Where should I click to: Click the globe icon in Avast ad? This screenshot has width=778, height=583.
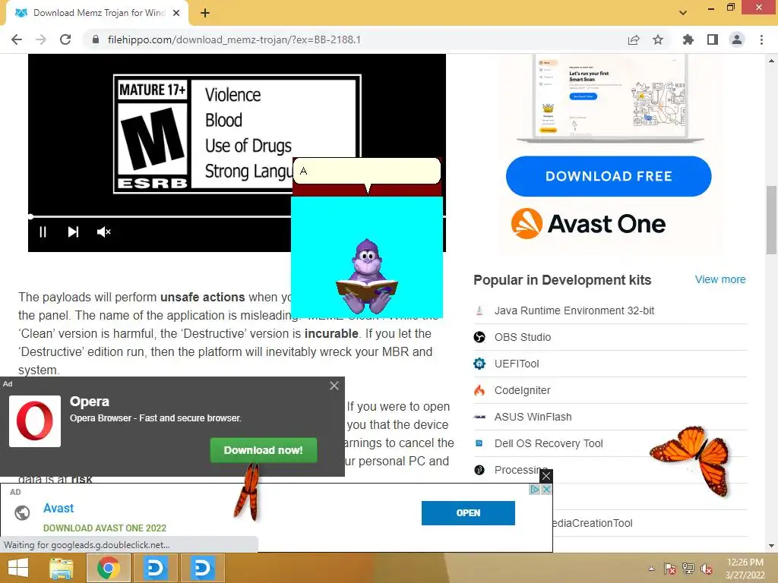(22, 512)
